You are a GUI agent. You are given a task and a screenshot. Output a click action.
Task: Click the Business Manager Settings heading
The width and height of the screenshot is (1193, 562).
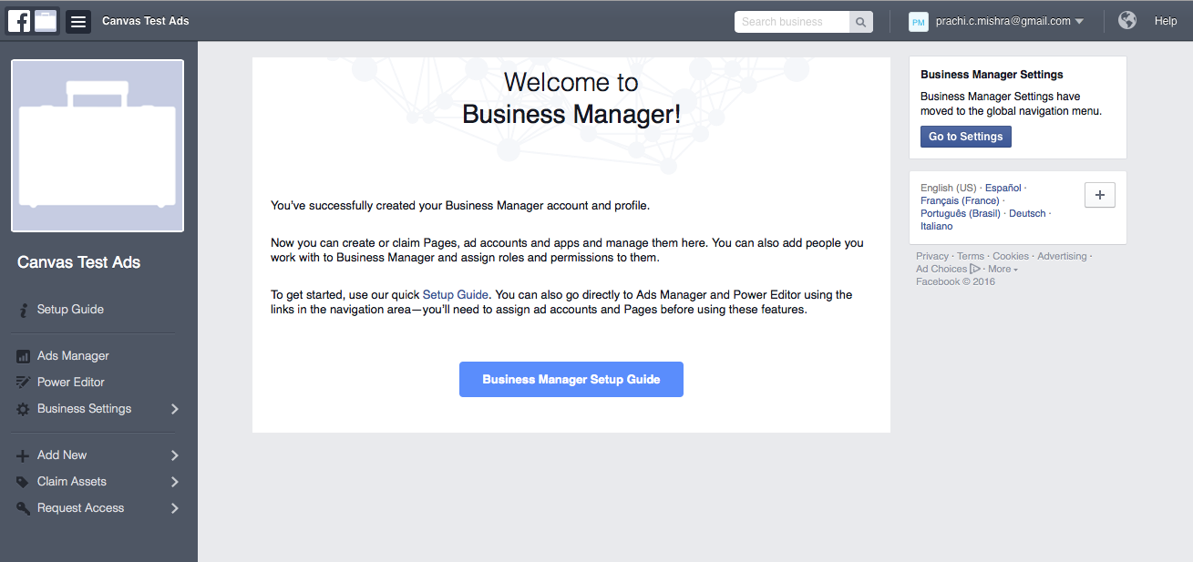992,75
